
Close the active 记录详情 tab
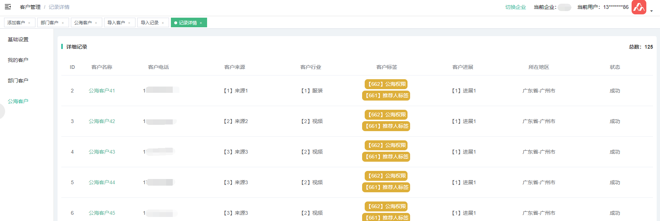click(201, 23)
